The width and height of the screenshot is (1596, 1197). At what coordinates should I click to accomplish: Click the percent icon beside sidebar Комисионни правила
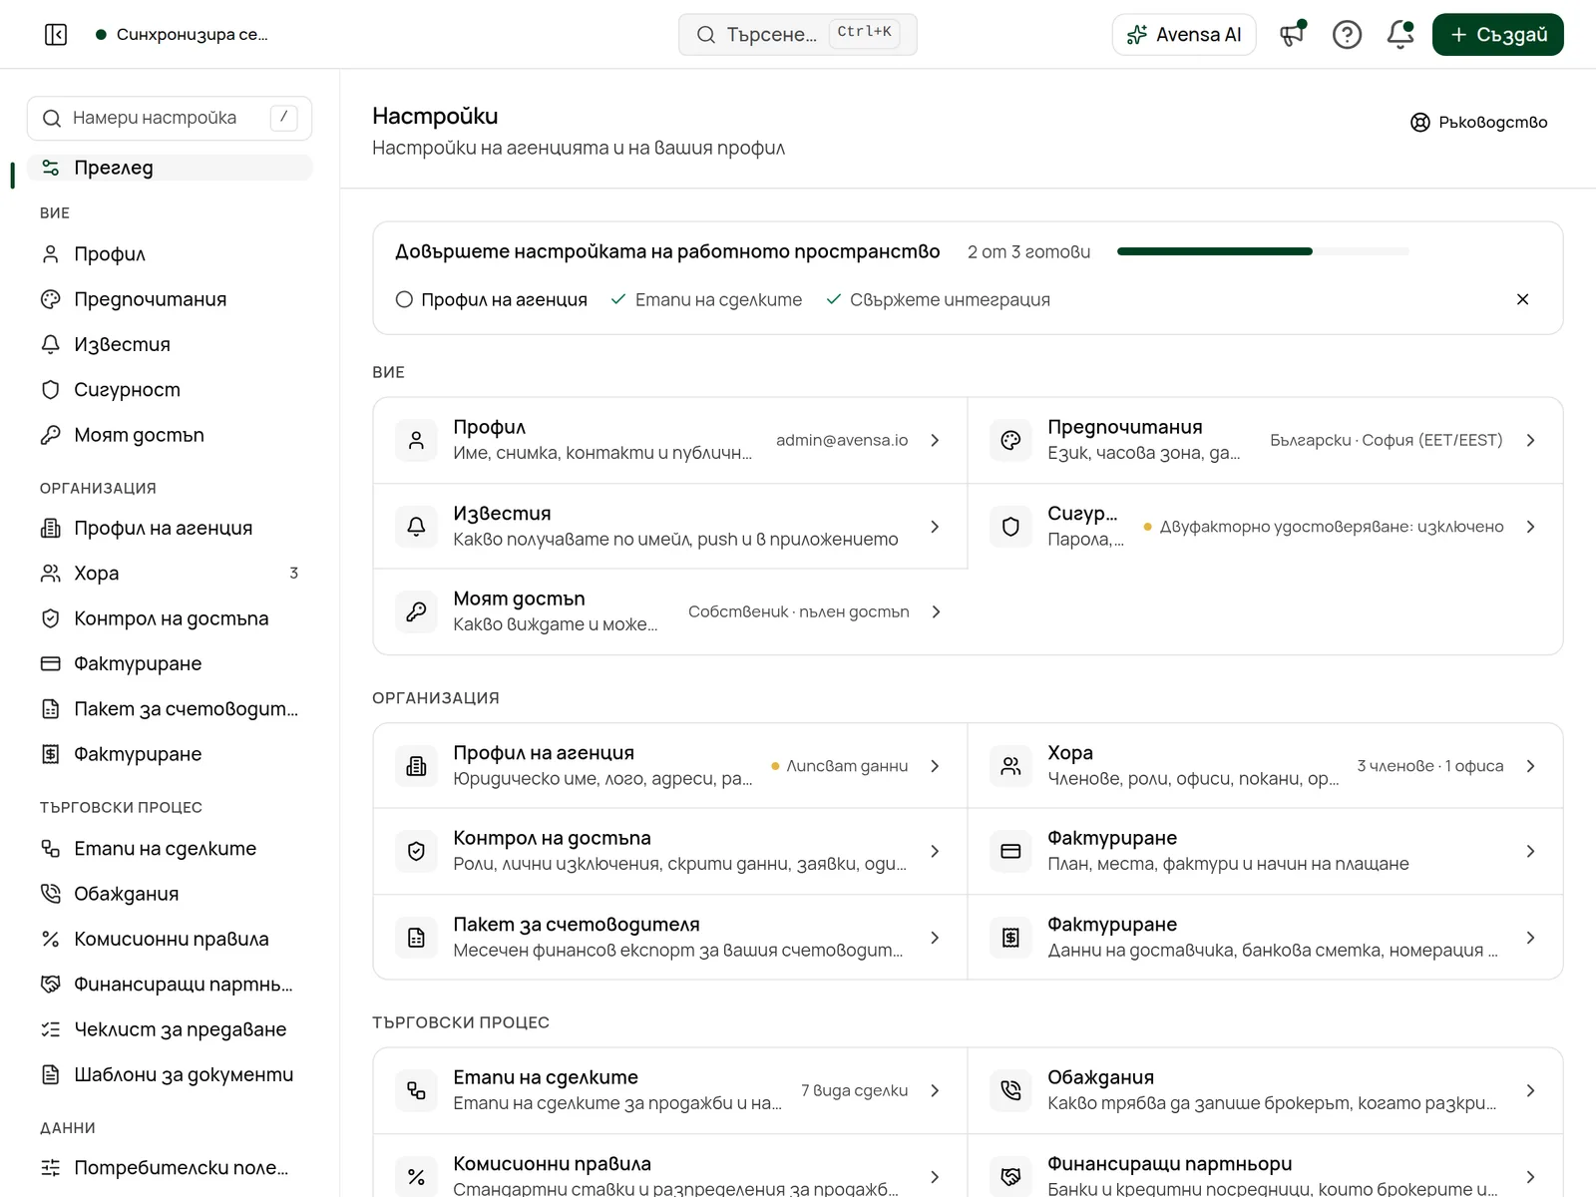(51, 939)
